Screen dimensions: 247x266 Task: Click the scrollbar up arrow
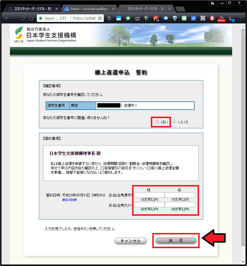(x=243, y=26)
